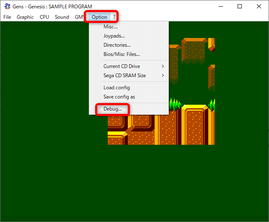Select Bios/Misc Files... entry

129,54
